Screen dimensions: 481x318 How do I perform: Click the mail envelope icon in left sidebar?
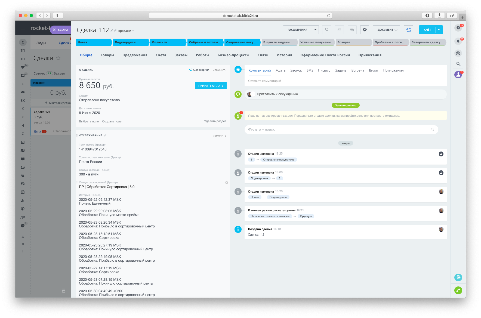[23, 92]
